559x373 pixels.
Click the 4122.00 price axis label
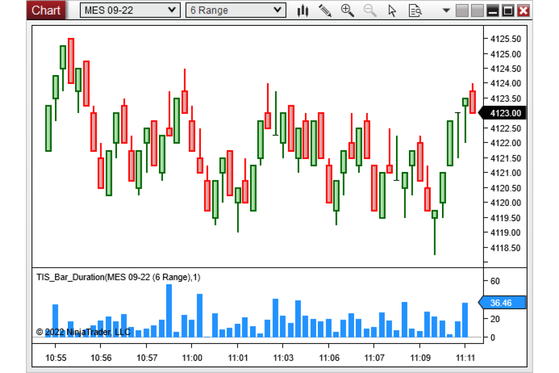pos(506,143)
